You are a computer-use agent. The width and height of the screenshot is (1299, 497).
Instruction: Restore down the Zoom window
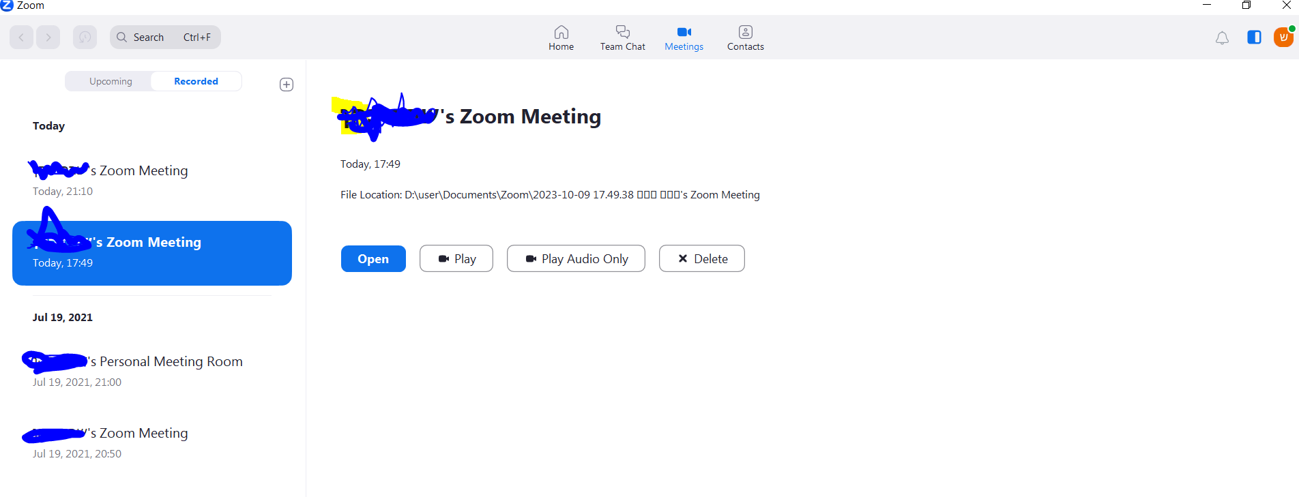click(1246, 5)
